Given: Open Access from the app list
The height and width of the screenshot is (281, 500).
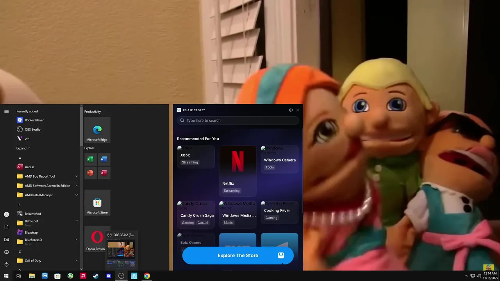Looking at the screenshot, I should 47,167.
